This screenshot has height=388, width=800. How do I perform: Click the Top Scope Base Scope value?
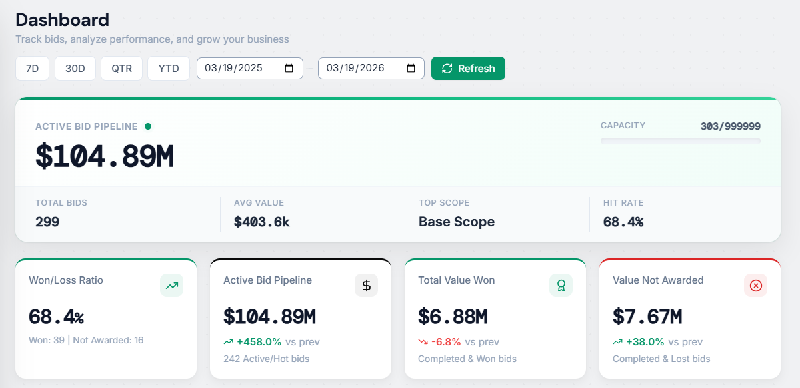pos(457,222)
